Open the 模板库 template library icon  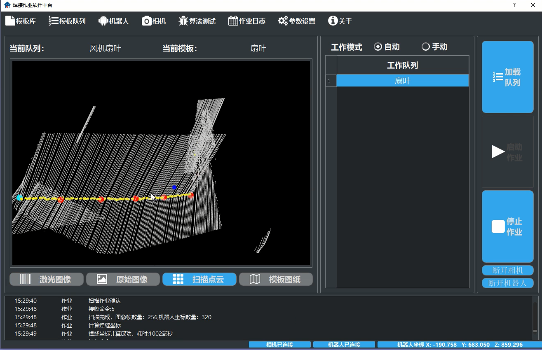coord(10,21)
